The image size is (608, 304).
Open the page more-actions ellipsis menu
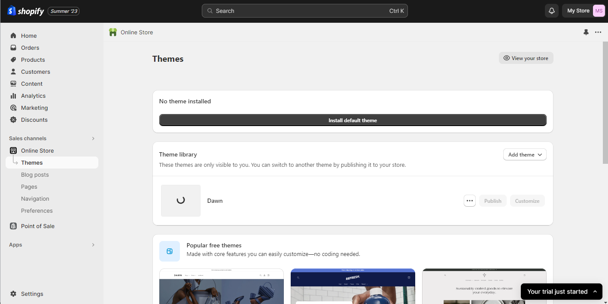(x=598, y=32)
